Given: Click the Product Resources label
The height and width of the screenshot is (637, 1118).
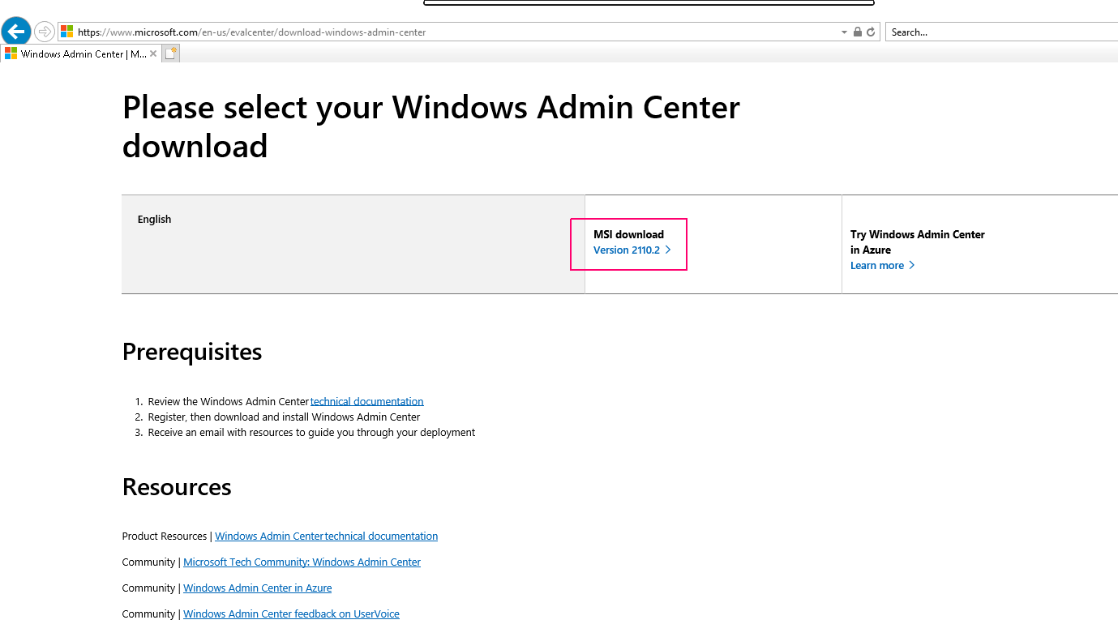Looking at the screenshot, I should click(165, 537).
